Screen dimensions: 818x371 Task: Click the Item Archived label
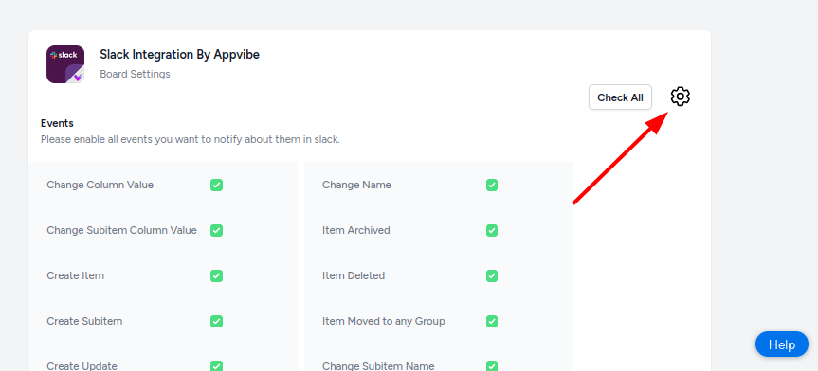tap(356, 230)
